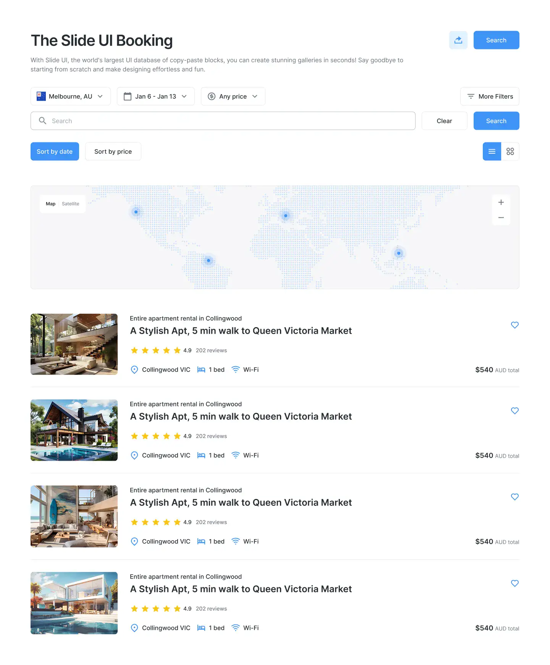Click the location pin icon in first listing
This screenshot has width=550, height=665.
pos(134,370)
